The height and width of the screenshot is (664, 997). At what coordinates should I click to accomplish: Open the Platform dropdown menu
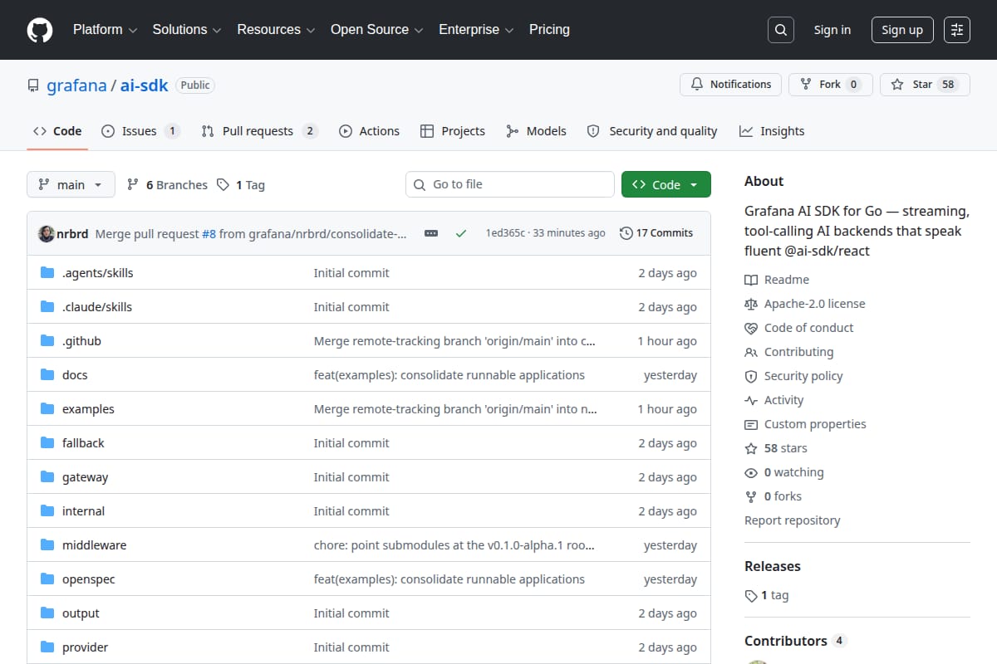pos(104,29)
